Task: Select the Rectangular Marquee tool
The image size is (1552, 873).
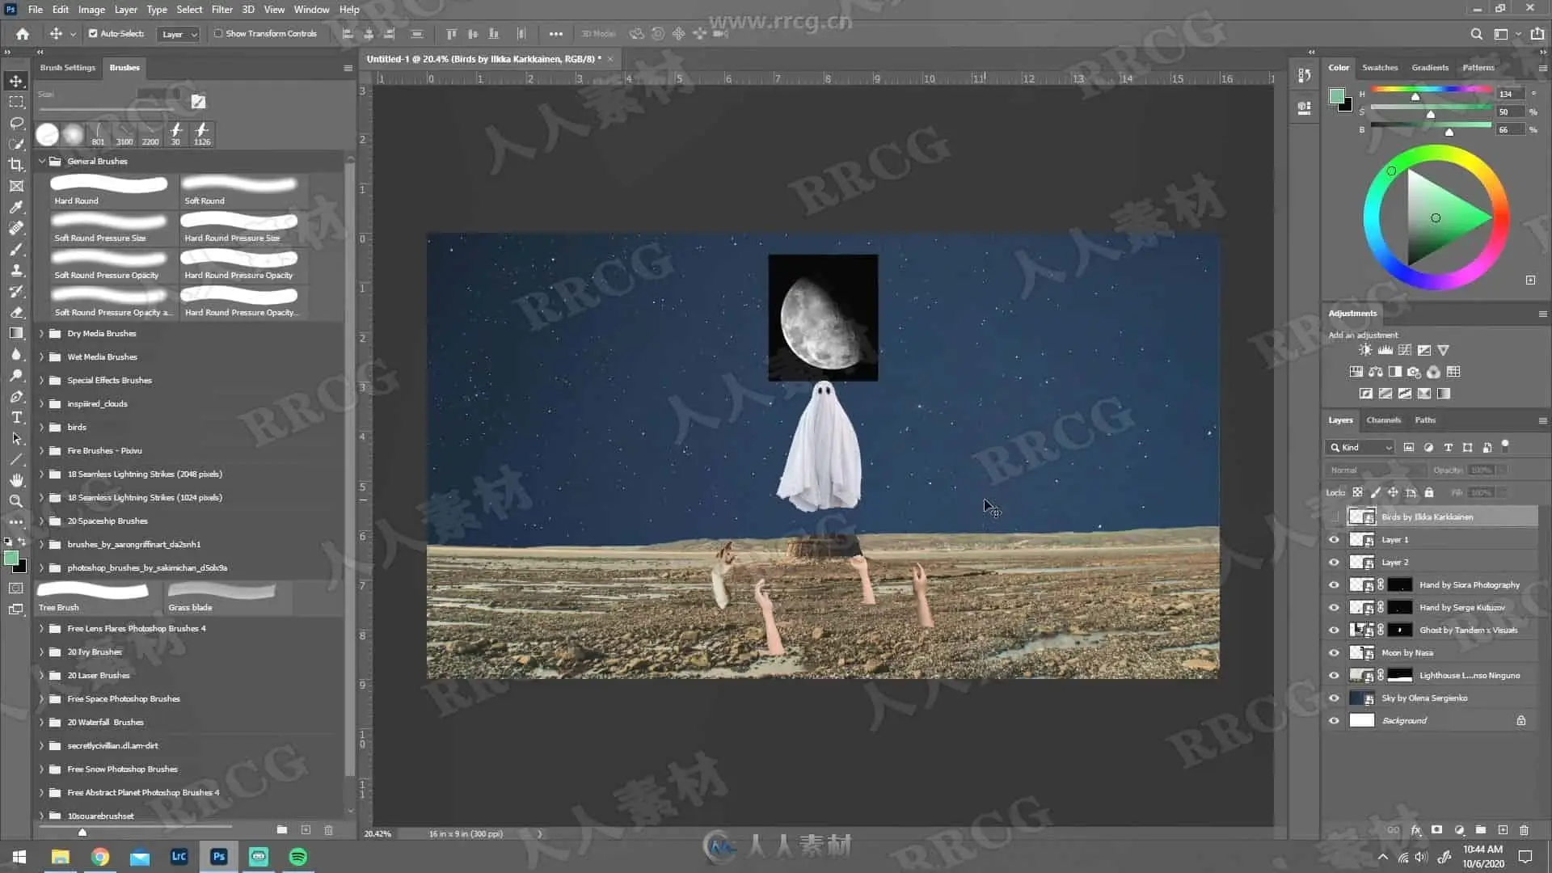Action: pos(16,102)
